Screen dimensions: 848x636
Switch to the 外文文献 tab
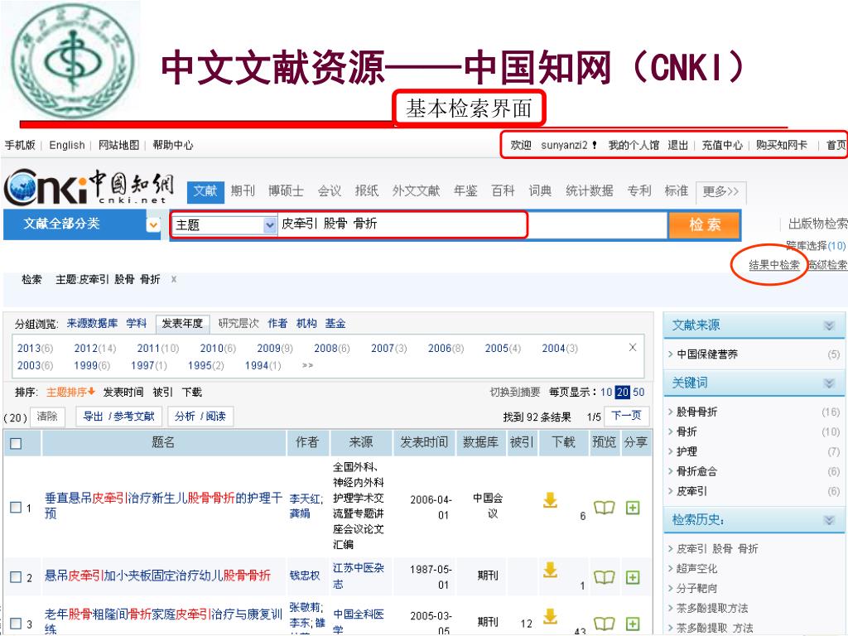click(416, 191)
